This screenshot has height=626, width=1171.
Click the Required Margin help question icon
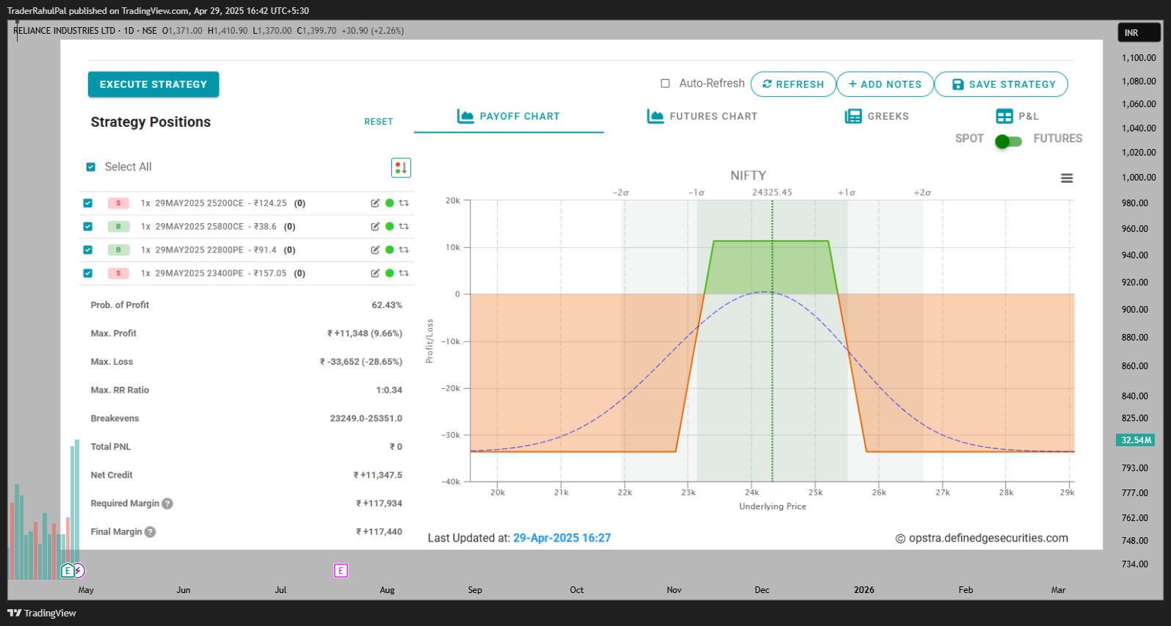[167, 503]
